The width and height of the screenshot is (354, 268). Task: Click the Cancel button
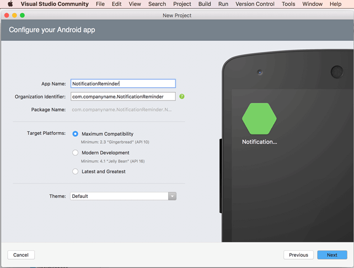coord(21,255)
